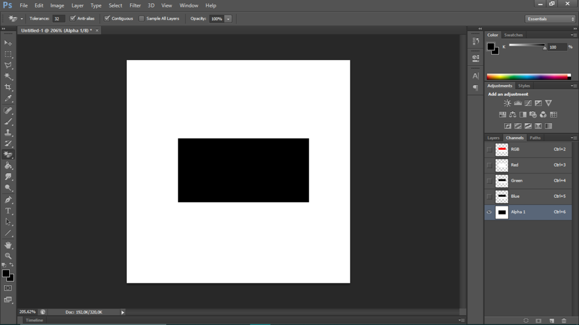Select the History Brush tool
The height and width of the screenshot is (325, 579).
[8, 143]
